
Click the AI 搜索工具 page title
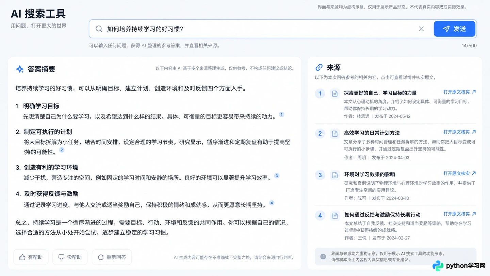click(x=38, y=14)
